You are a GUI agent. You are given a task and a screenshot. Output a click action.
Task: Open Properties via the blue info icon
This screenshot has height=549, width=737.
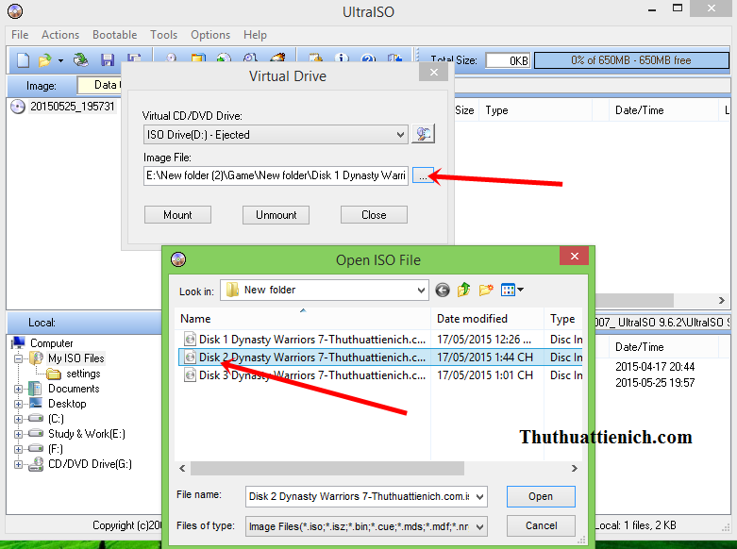342,58
